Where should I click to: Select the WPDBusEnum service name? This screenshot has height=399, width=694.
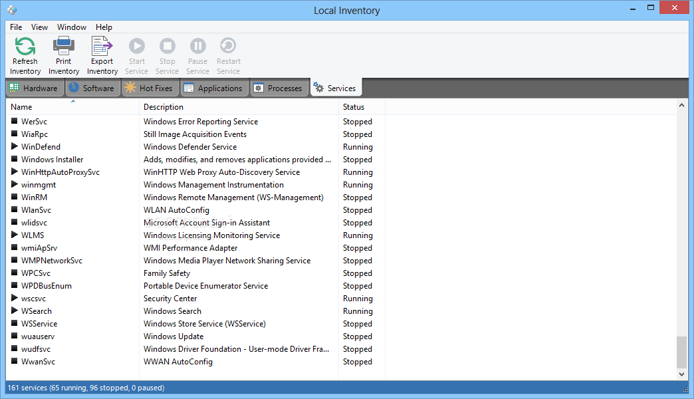[47, 286]
